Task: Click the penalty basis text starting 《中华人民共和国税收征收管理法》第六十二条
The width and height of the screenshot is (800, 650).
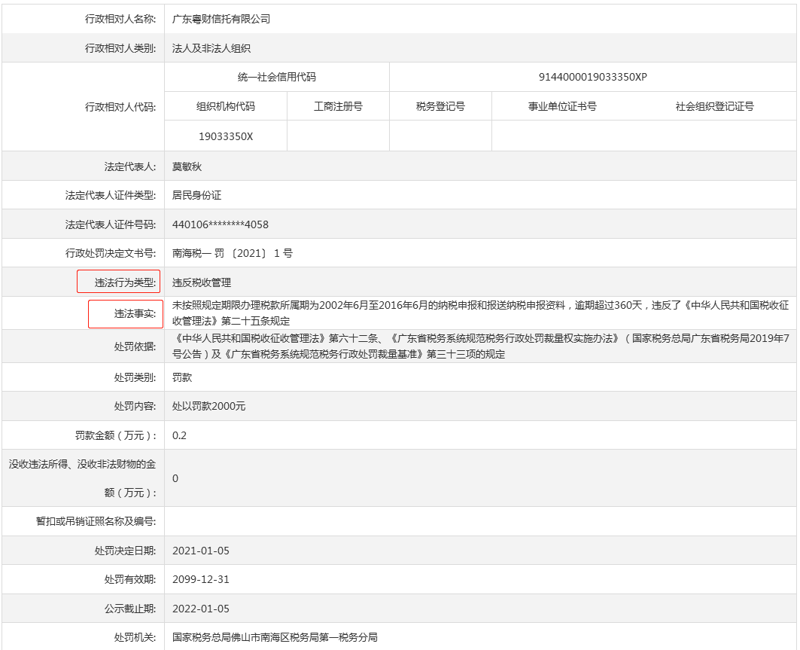Action: [481, 346]
